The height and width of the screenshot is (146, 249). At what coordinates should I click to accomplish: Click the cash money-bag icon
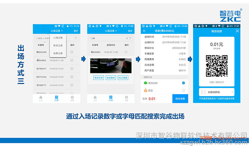145,90
